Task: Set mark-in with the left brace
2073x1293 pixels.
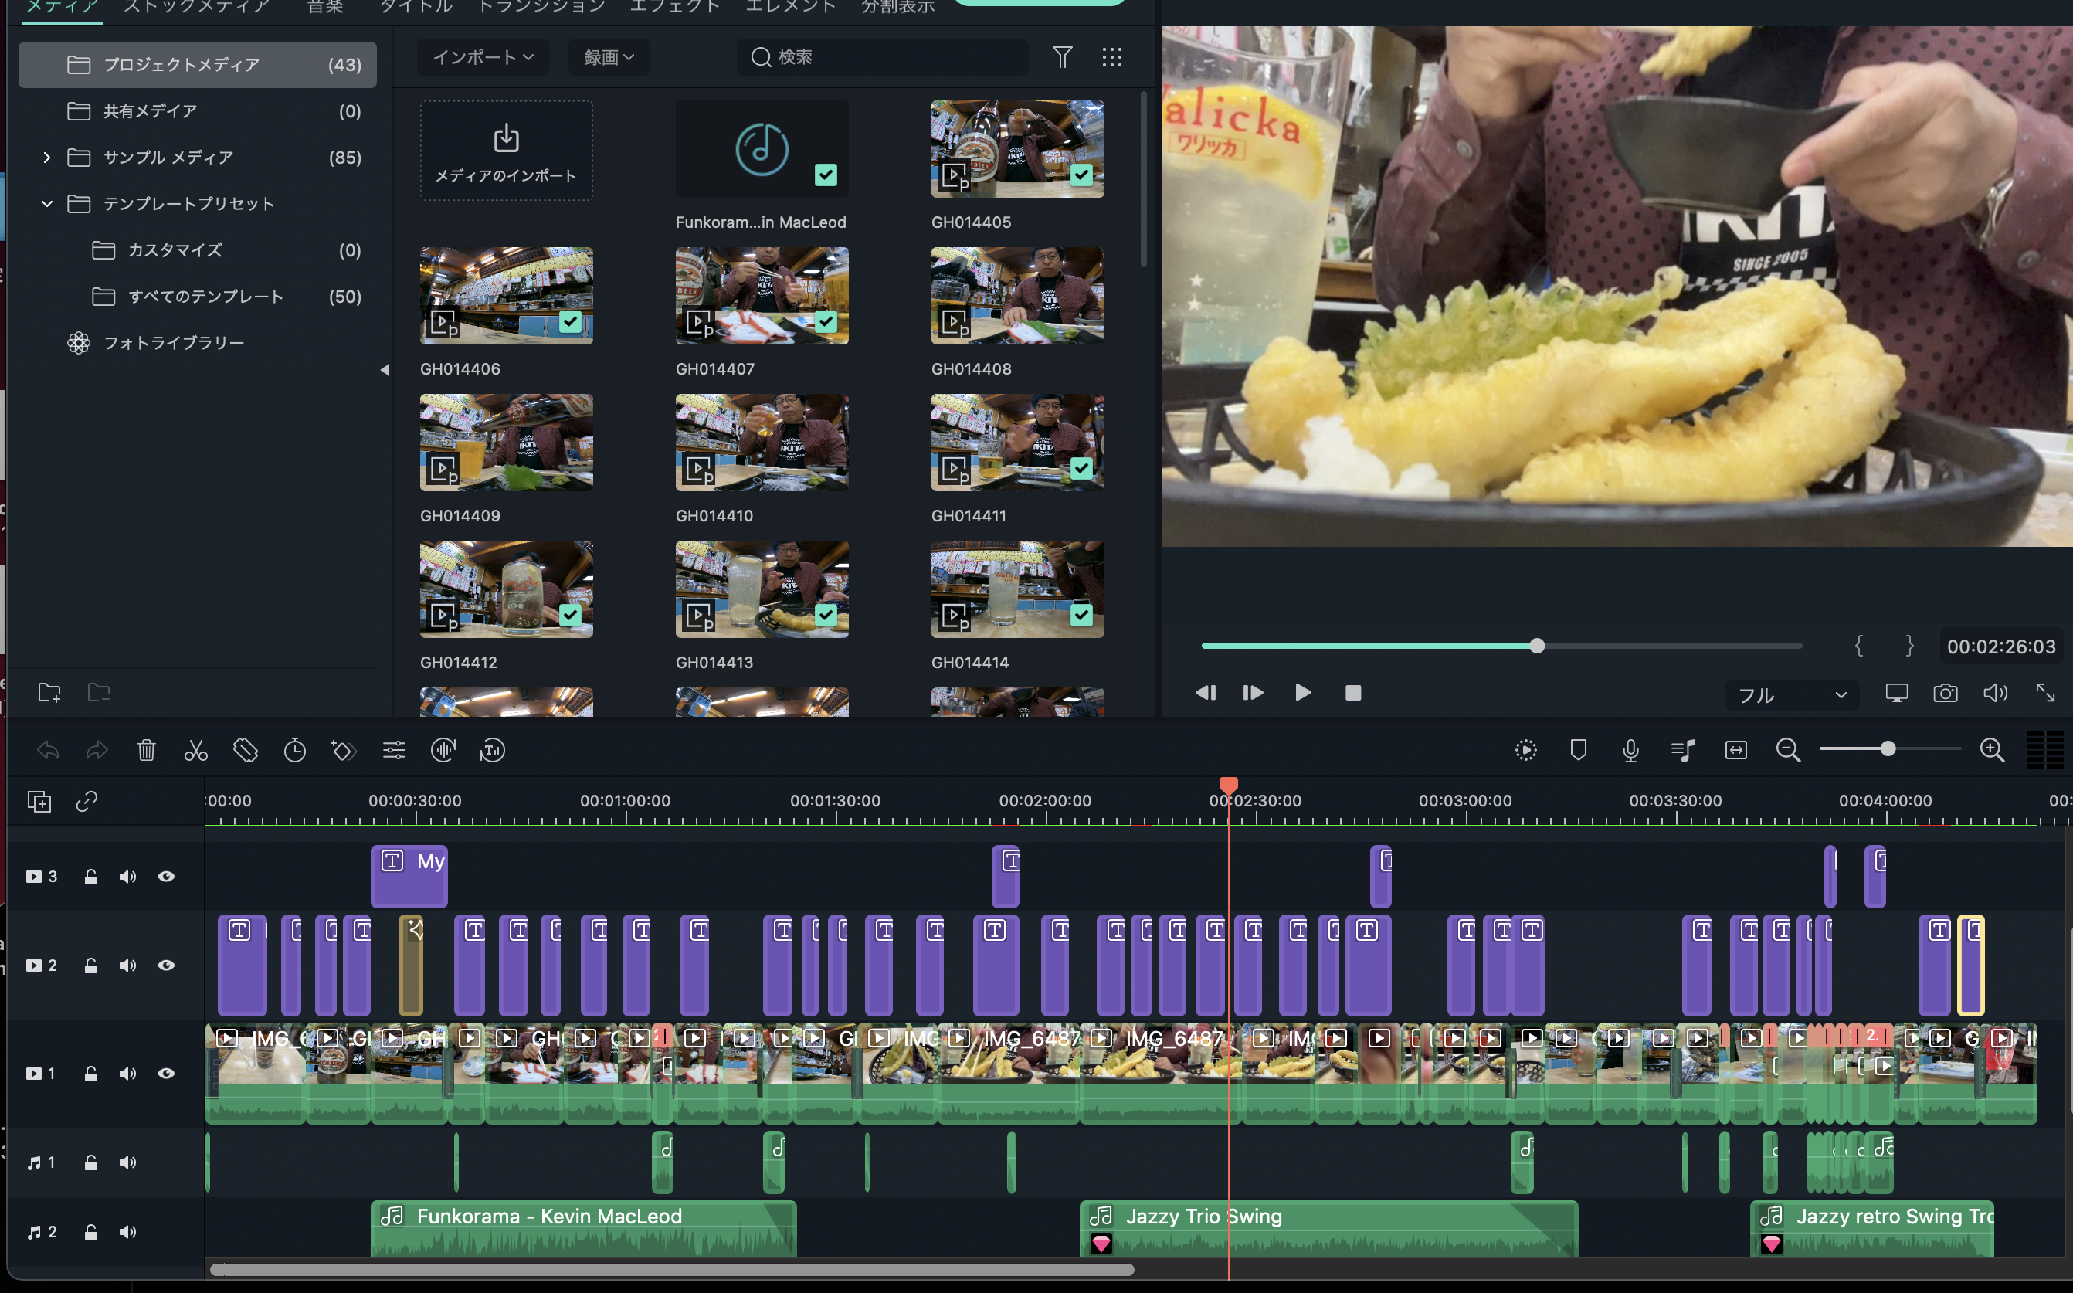Action: 1858,646
